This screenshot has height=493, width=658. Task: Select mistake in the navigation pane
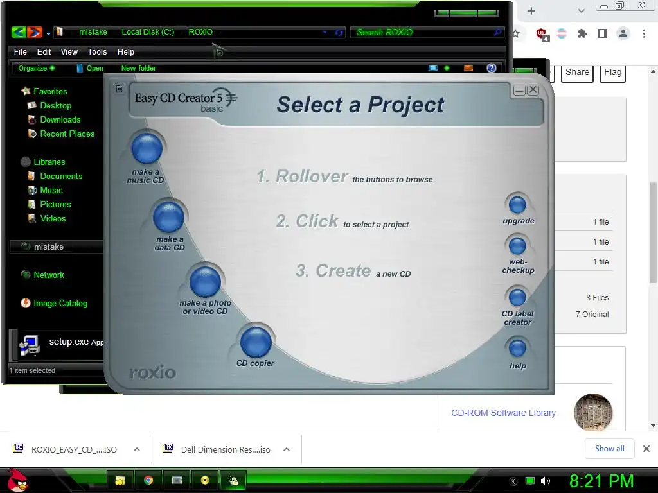pos(48,246)
